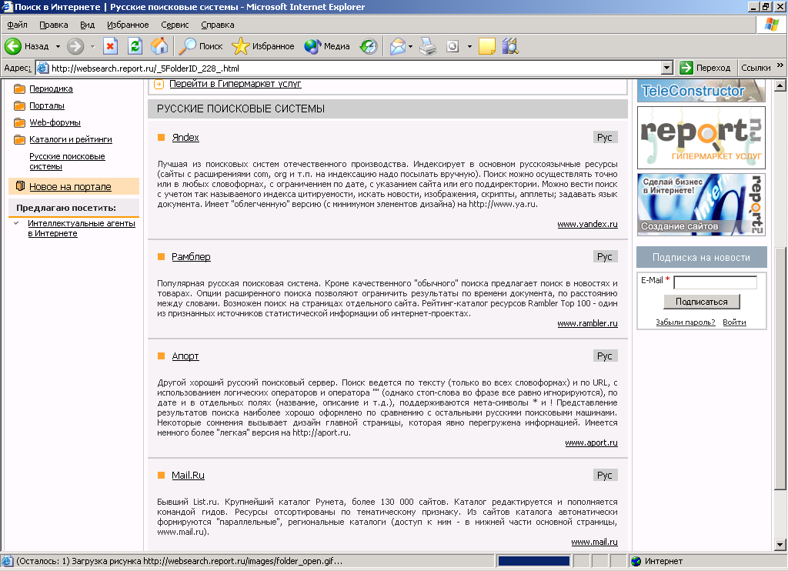
Task: Click the scrollbar down arrow
Action: pyautogui.click(x=780, y=544)
